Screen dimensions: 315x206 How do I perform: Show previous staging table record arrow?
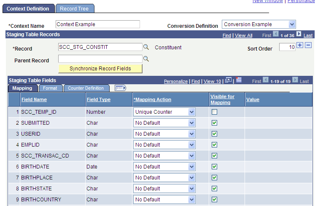[276, 34]
